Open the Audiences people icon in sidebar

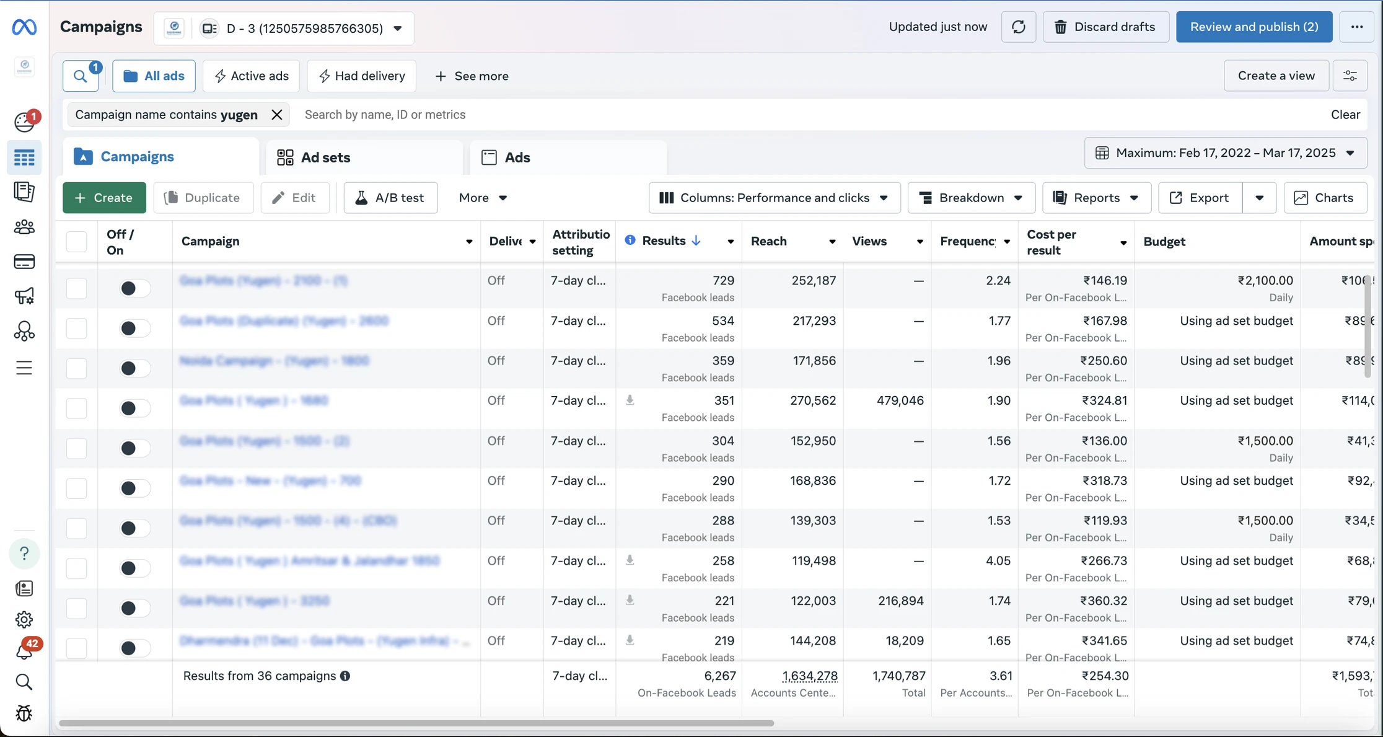(24, 227)
